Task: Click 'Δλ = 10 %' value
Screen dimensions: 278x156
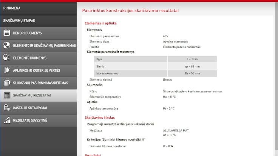Action: click(169, 135)
